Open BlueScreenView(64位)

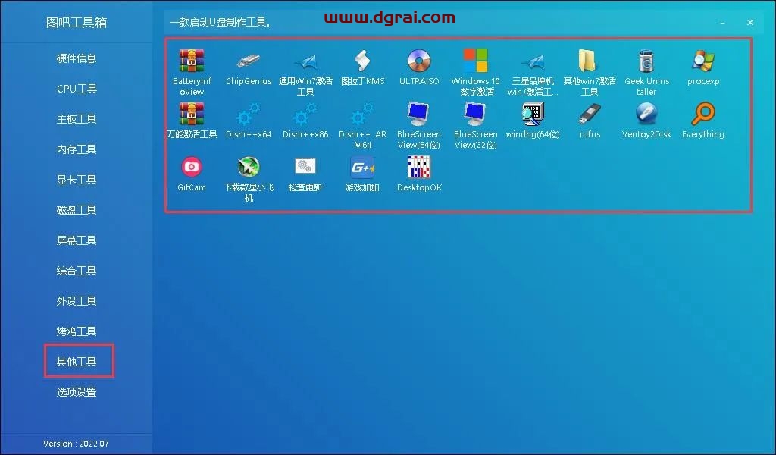[x=419, y=125]
